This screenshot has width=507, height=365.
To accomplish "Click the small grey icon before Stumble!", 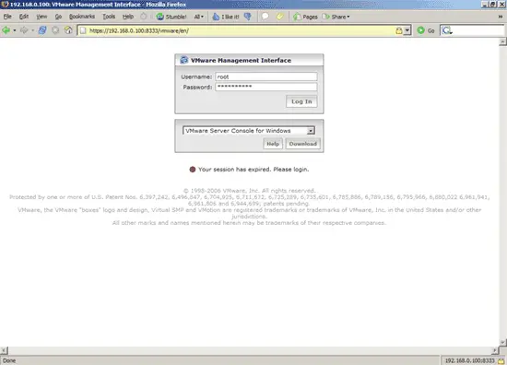I will tap(144, 17).
